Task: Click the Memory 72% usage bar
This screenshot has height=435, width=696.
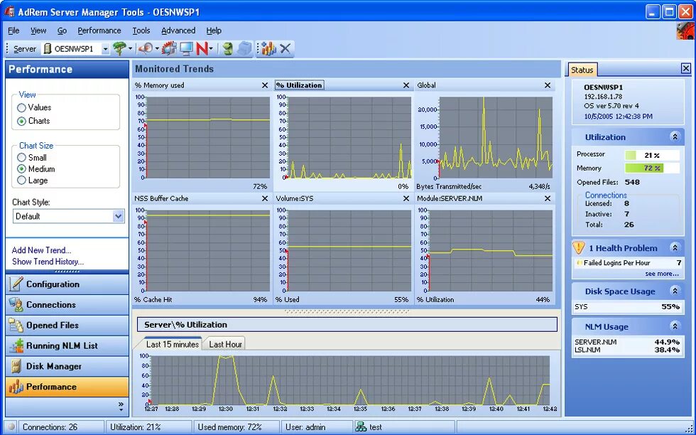Action: (652, 168)
